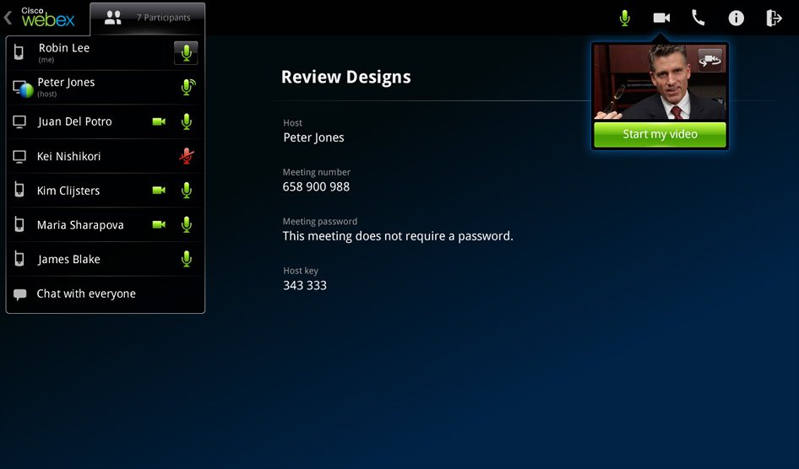The width and height of the screenshot is (799, 469).
Task: Mute James Blake's microphone
Action: [x=187, y=260]
